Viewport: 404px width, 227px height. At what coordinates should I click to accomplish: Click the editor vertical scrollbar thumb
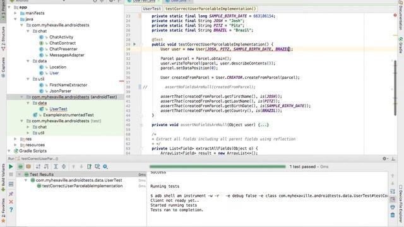pyautogui.click(x=395, y=88)
